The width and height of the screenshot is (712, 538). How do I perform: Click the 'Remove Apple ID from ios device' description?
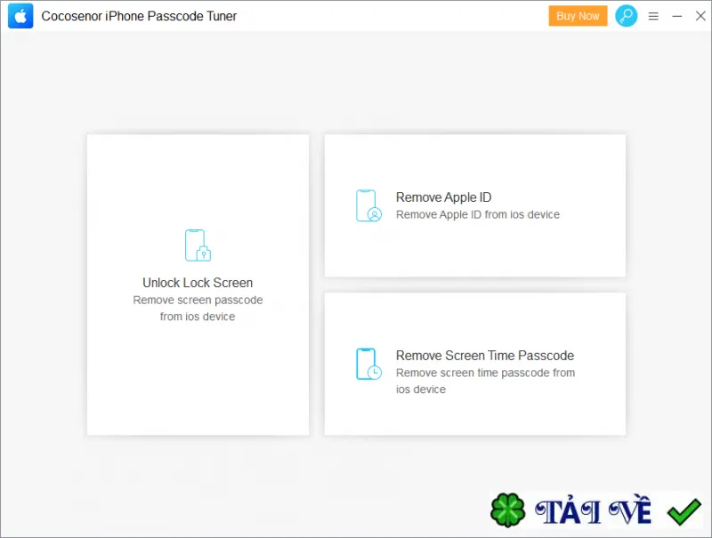pyautogui.click(x=478, y=214)
